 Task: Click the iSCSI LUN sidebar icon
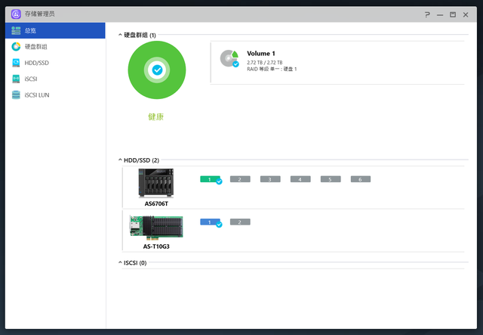(x=16, y=95)
